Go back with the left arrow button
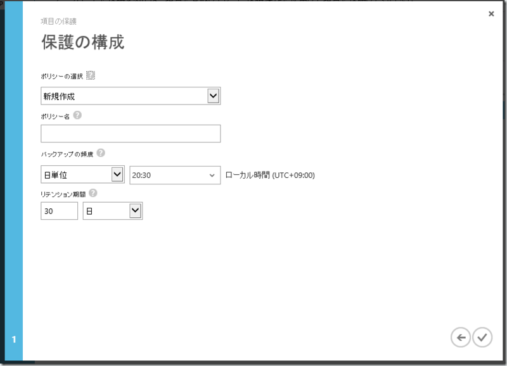The width and height of the screenshot is (507, 366). 461,338
